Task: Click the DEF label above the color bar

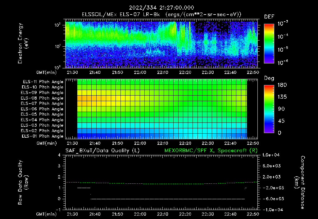Action: point(269,17)
